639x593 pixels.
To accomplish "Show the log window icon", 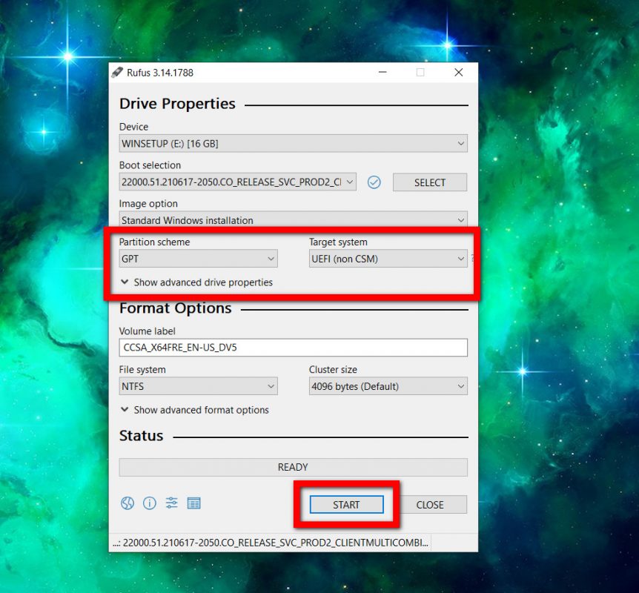I will (194, 503).
